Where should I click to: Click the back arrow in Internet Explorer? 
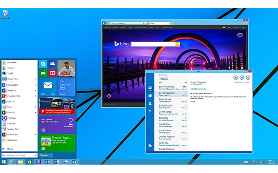tap(104, 23)
